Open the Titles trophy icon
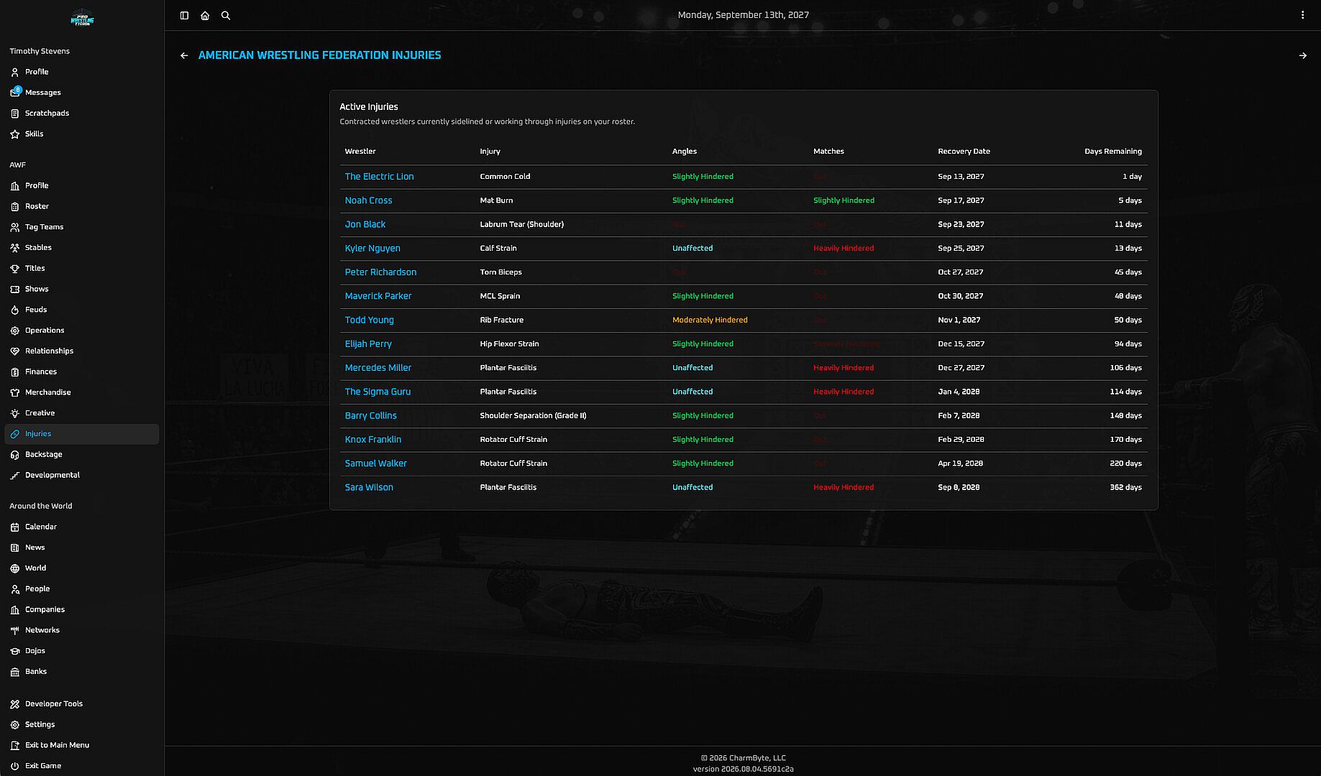The height and width of the screenshot is (776, 1321). coord(15,269)
